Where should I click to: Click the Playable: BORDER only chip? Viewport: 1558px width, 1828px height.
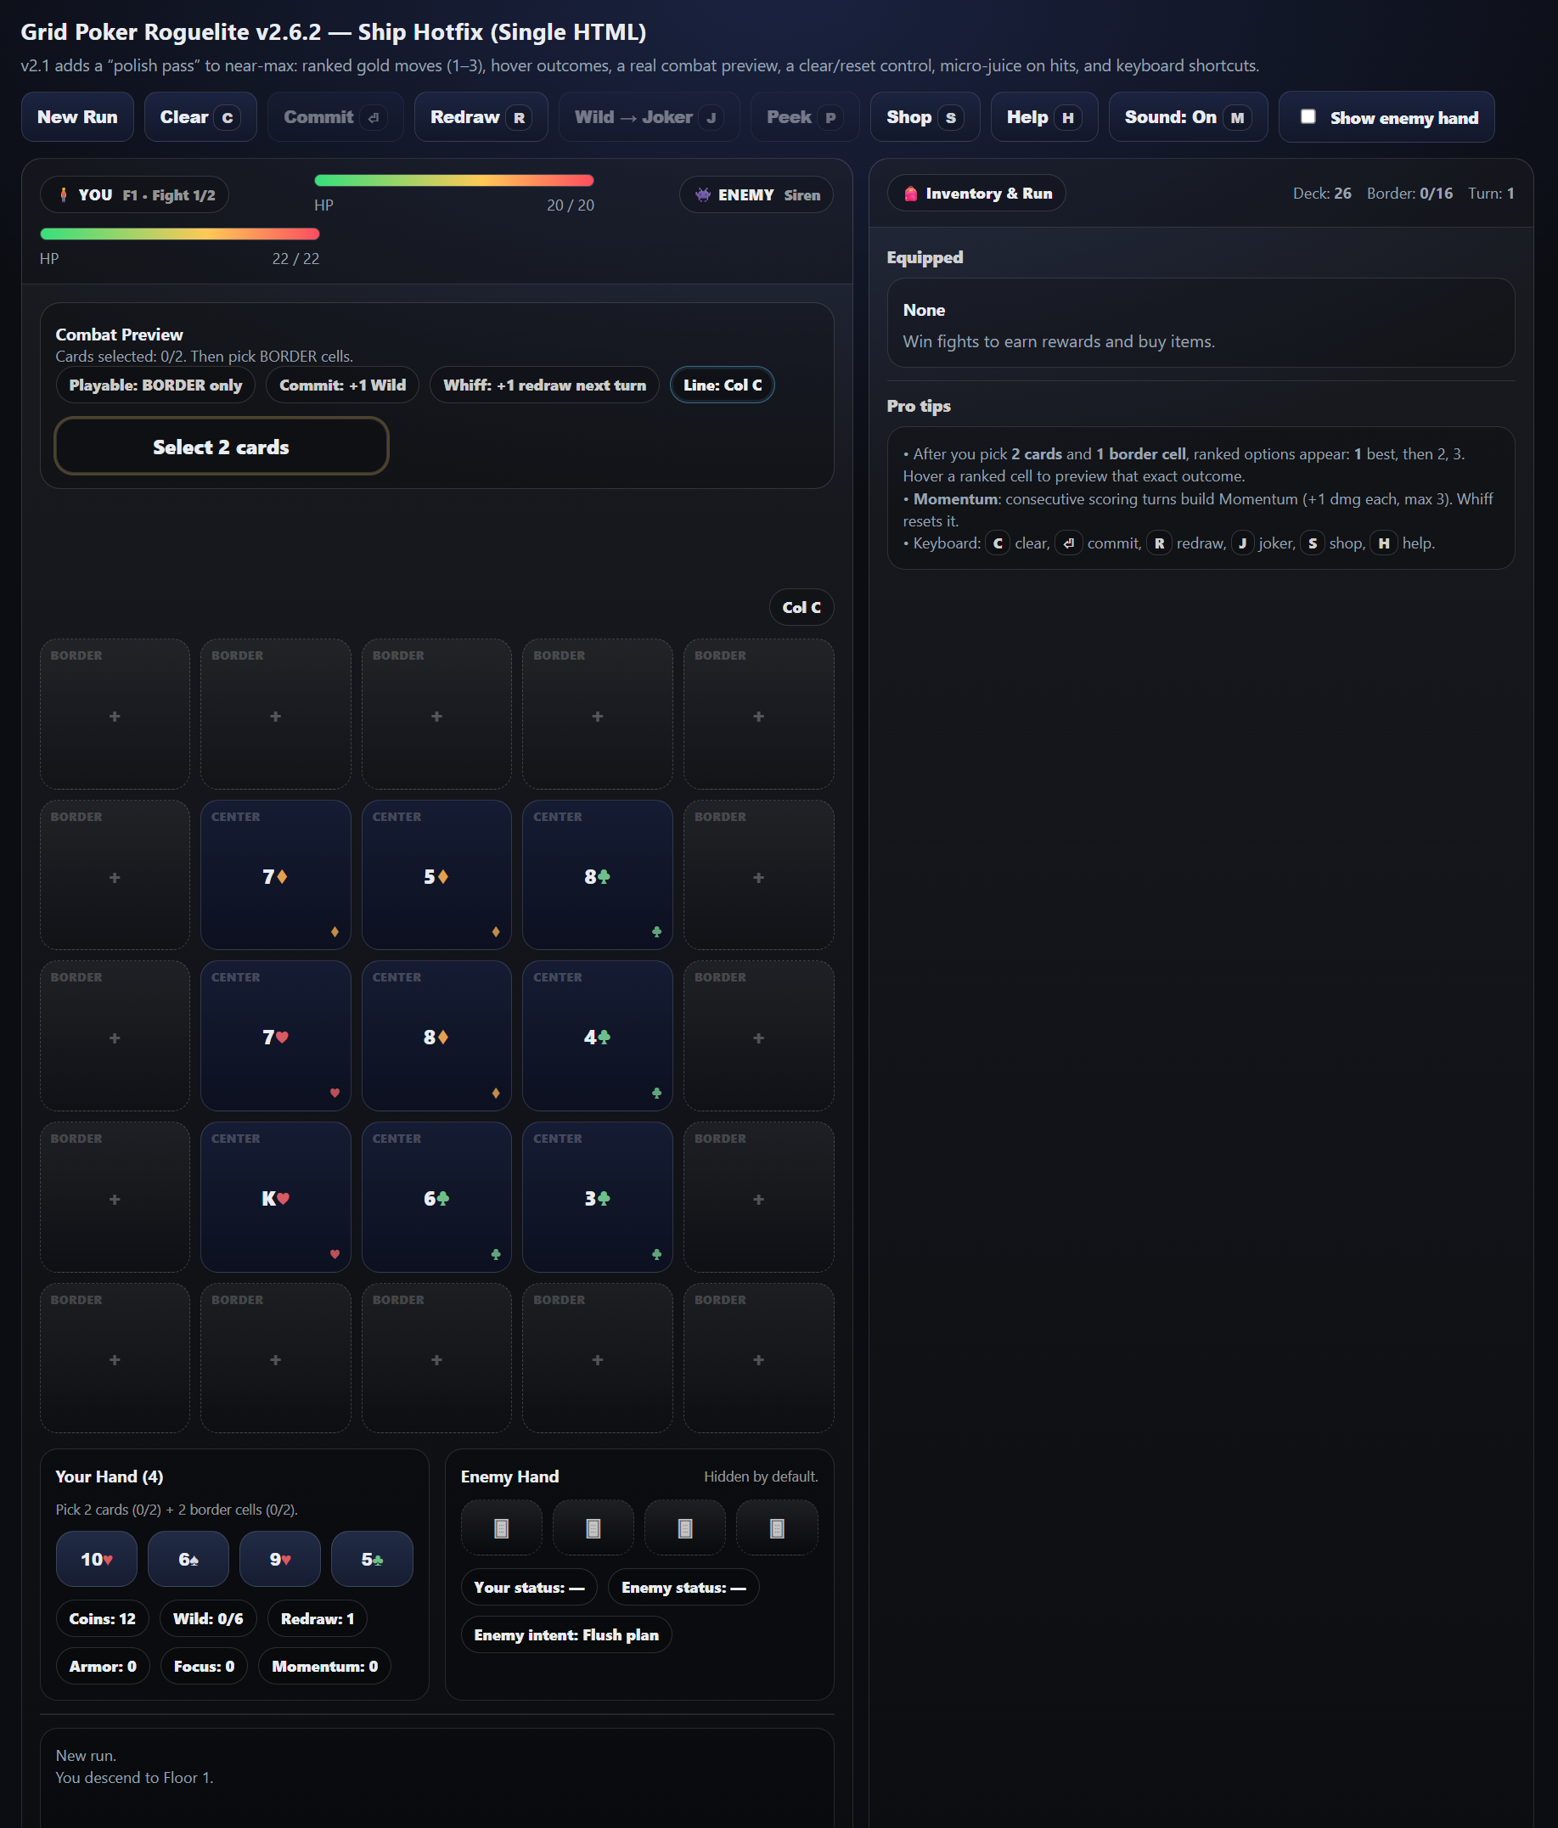pyautogui.click(x=155, y=385)
